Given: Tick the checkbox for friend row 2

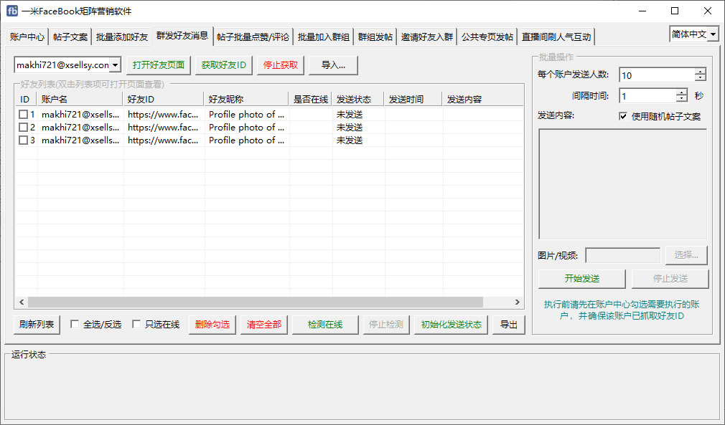Looking at the screenshot, I should tap(23, 127).
